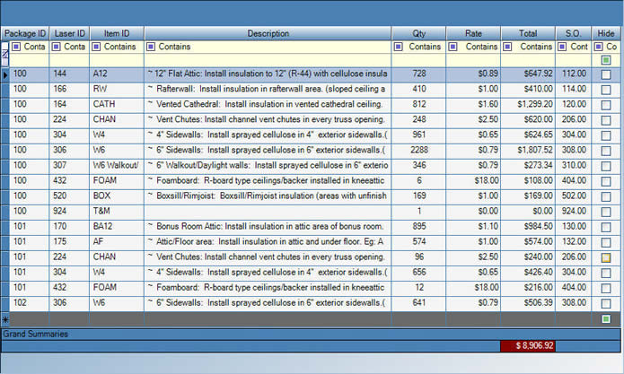
Task: Sort by Rate column header
Action: 473,33
